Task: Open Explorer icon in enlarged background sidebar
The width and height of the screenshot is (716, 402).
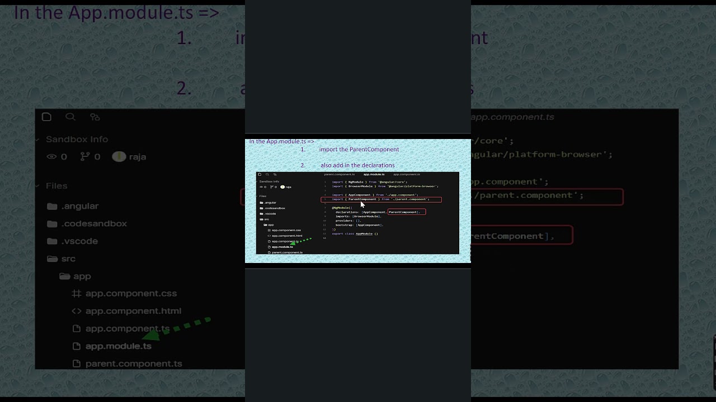Action: (x=47, y=117)
